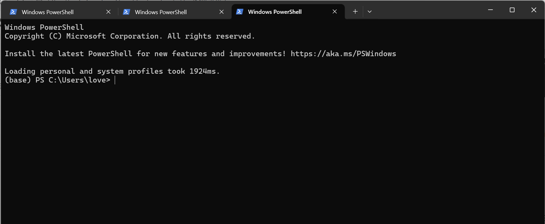The image size is (545, 224).
Task: Expand the terminal profile selection menu
Action: 370,11
